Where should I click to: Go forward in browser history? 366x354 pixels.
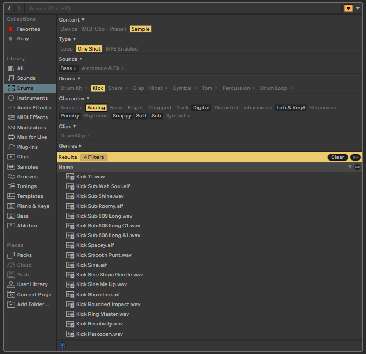[19, 9]
